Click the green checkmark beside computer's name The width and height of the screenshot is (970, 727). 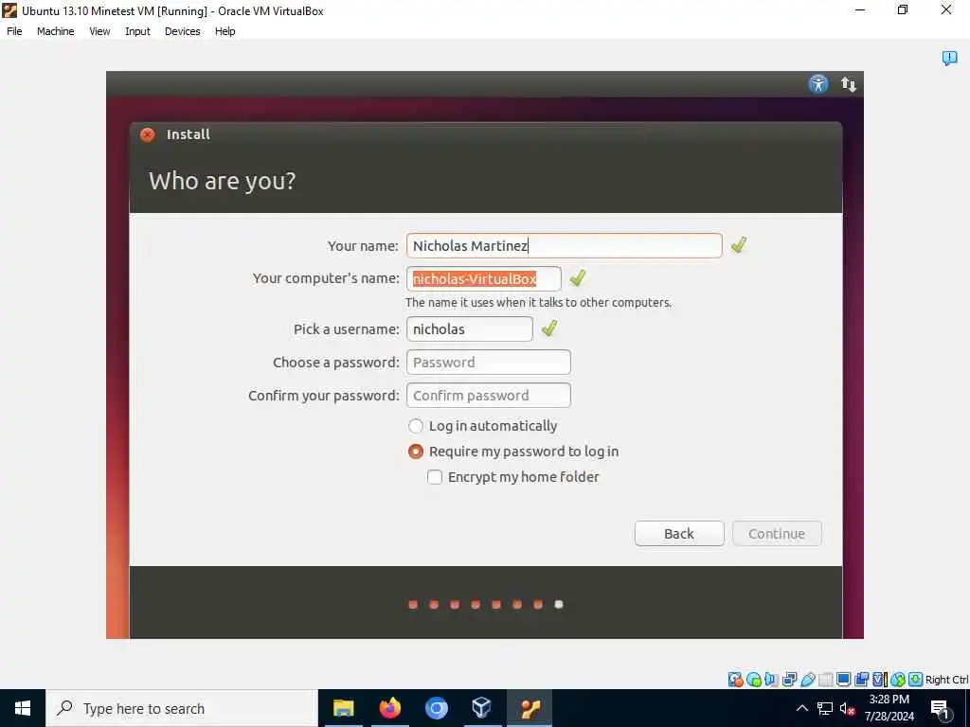tap(578, 278)
